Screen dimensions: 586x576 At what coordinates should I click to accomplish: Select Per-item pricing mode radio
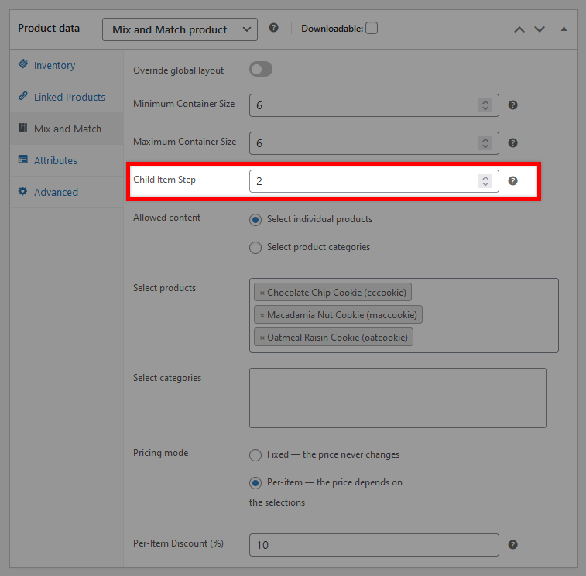coord(255,483)
